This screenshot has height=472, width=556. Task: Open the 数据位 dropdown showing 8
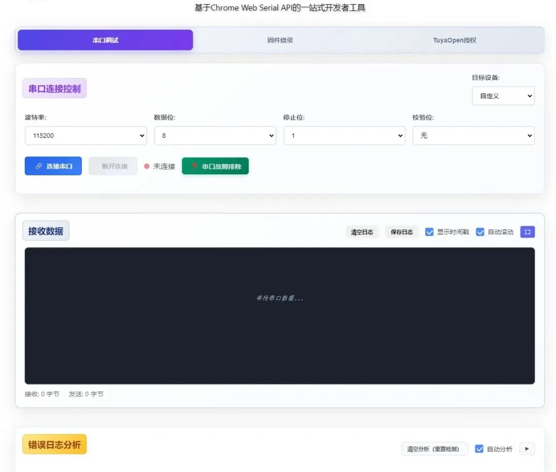pyautogui.click(x=215, y=136)
